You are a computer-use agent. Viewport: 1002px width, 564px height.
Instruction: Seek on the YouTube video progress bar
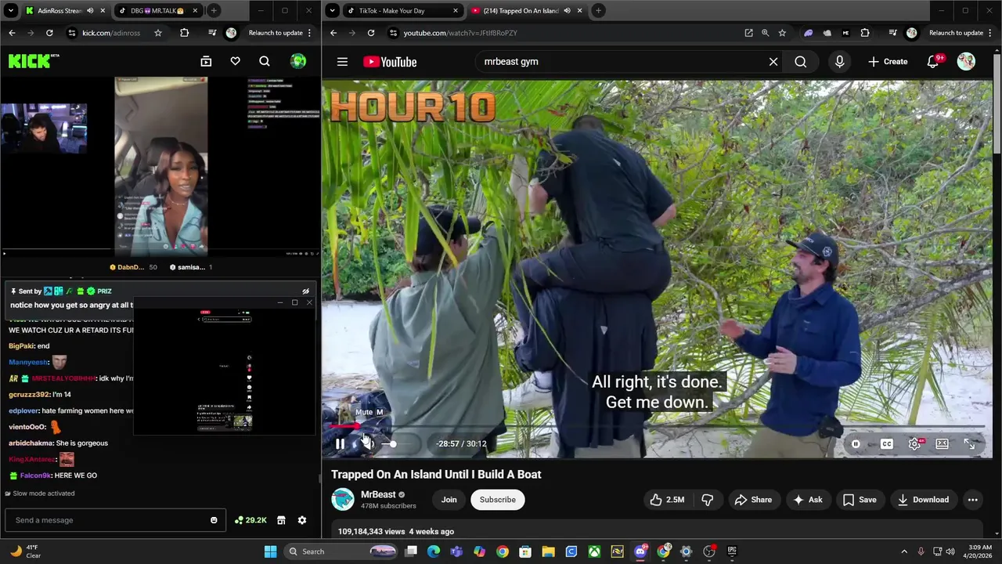[x=657, y=427]
